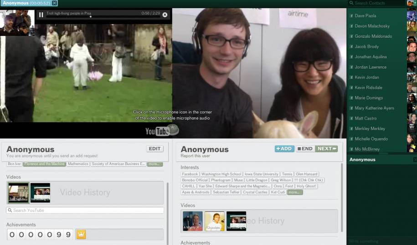
Task: Close the YouTube video player overlay
Action: pyautogui.click(x=165, y=15)
